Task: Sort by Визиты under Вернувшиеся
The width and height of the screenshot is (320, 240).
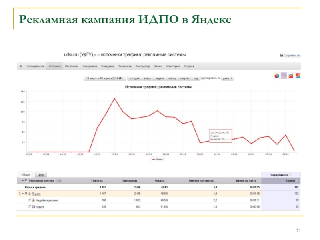Action: click(x=290, y=181)
